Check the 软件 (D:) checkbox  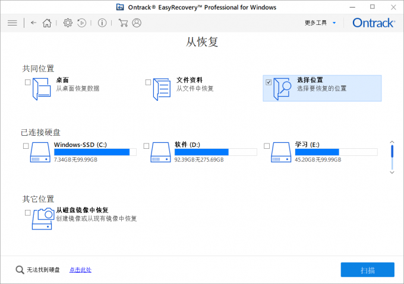click(x=146, y=146)
